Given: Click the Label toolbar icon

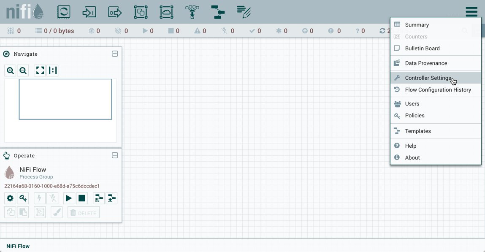Looking at the screenshot, I should coord(244,12).
